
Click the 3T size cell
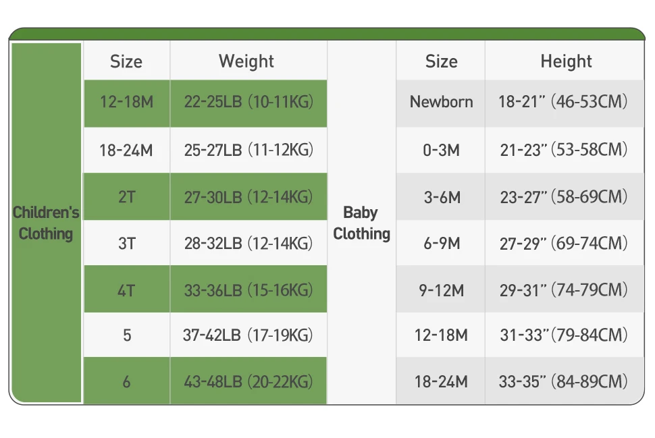pyautogui.click(x=126, y=243)
